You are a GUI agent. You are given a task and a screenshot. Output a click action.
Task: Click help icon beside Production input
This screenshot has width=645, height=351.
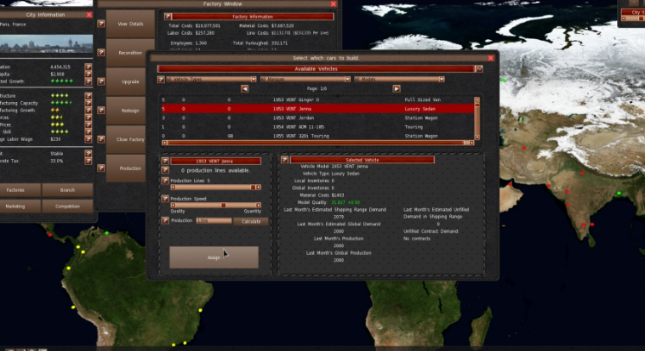click(x=165, y=221)
